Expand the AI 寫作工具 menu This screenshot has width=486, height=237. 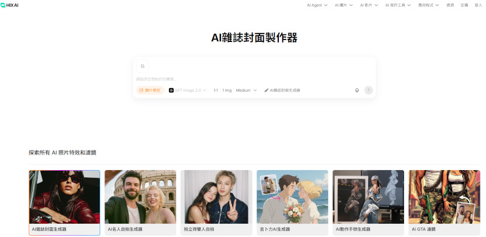tap(398, 5)
